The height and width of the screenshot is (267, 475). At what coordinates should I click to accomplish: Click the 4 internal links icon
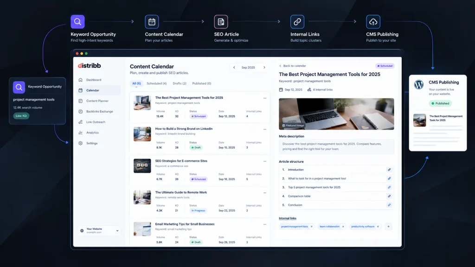[309, 89]
